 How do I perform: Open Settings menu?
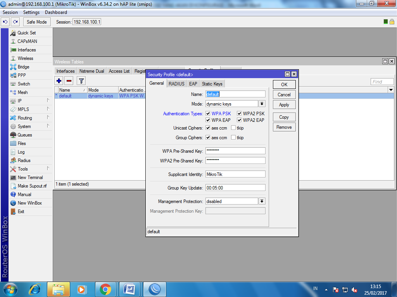(31, 12)
